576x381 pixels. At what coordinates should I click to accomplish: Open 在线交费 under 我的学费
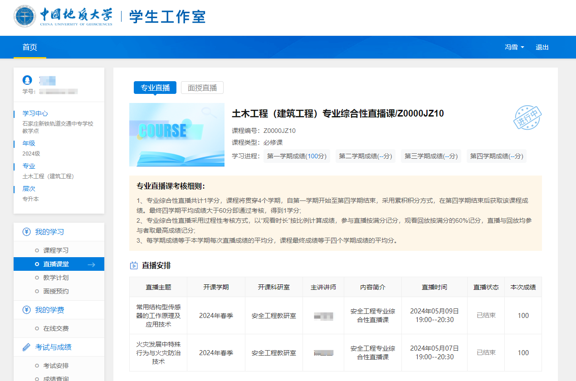pos(56,328)
